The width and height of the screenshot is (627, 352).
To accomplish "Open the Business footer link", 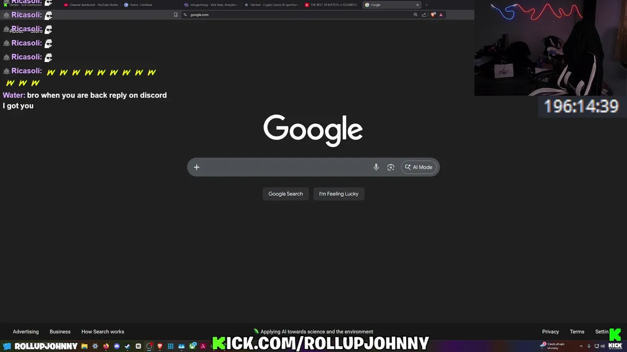I will tap(60, 331).
